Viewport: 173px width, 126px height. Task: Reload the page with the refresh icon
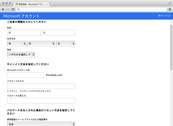(x=13, y=9)
